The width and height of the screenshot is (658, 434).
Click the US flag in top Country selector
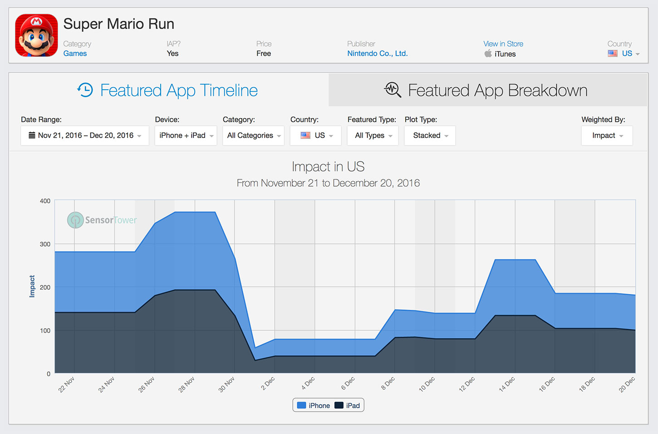tap(613, 53)
